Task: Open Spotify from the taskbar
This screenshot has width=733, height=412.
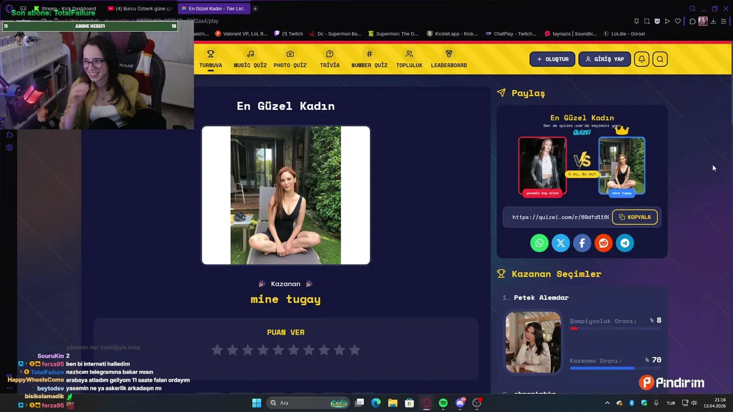Action: click(x=443, y=403)
